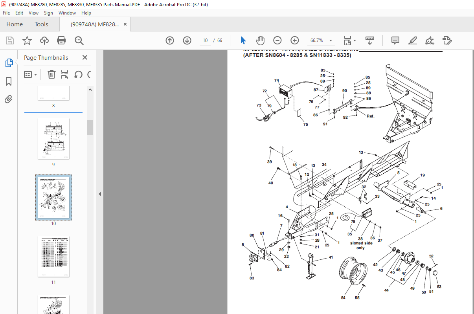Click the thumbnail page break icon
This screenshot has width=474, height=314.
pos(65,74)
